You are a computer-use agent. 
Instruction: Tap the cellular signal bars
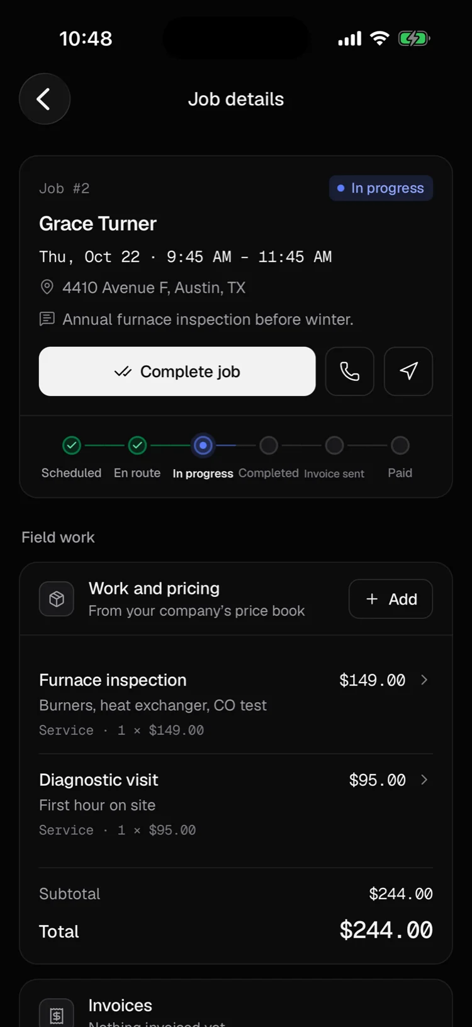click(350, 38)
